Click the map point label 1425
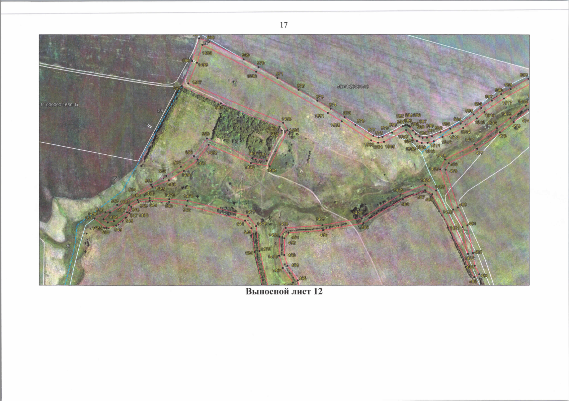Screen dimensions: 569x401 point(398,190)
